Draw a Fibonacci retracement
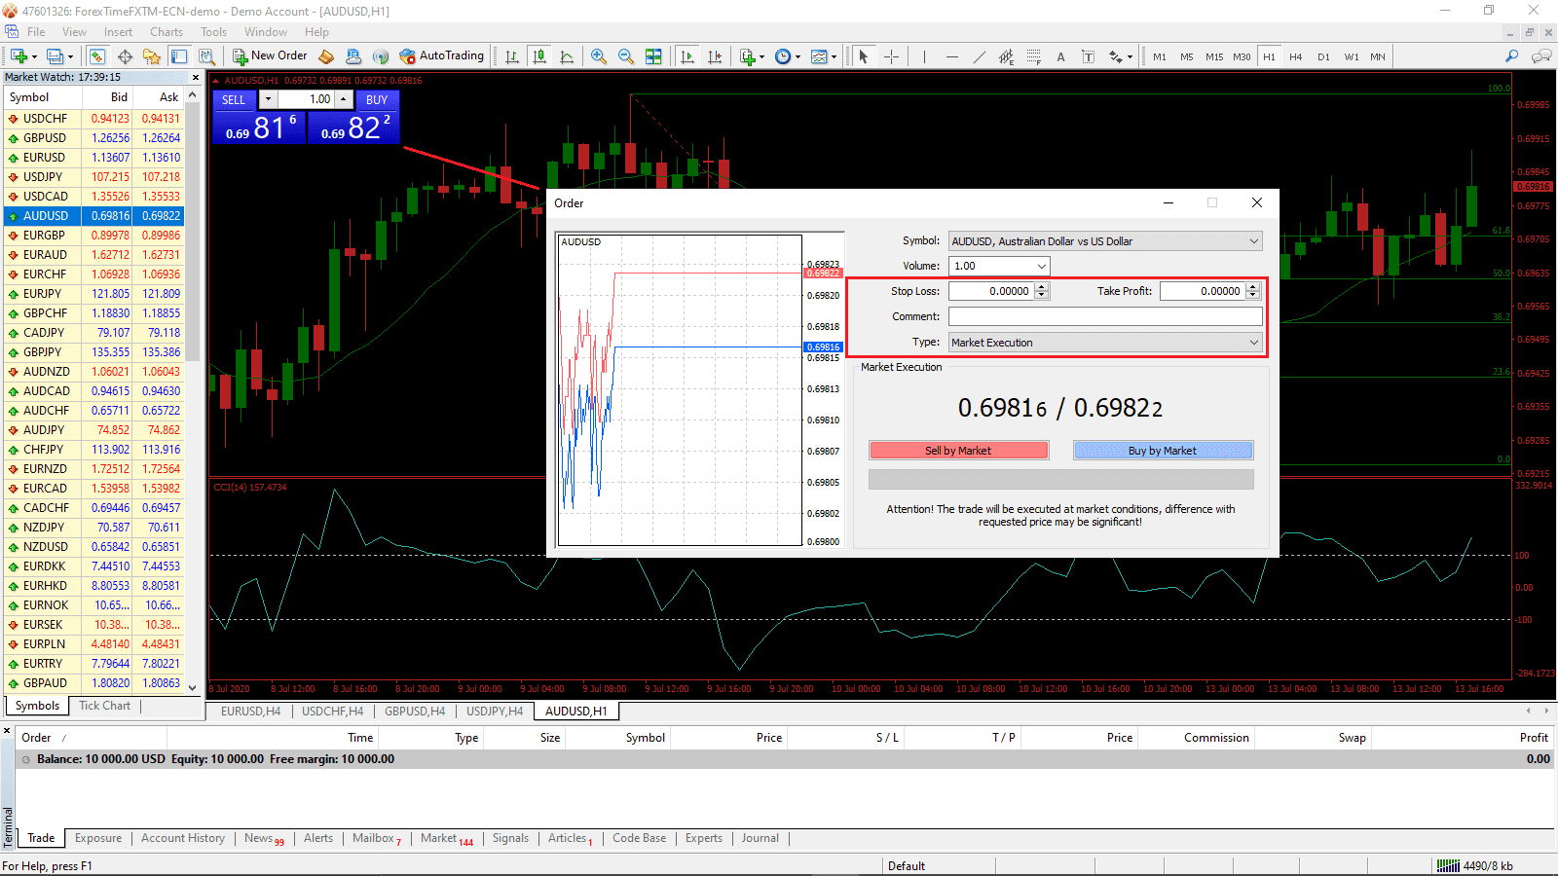The width and height of the screenshot is (1558, 876). pyautogui.click(x=1033, y=55)
